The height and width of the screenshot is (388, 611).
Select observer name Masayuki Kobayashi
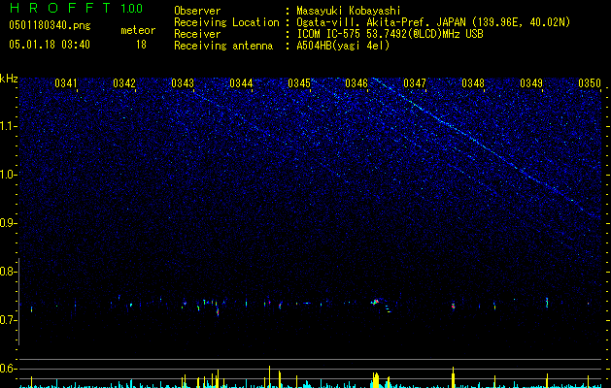349,11
